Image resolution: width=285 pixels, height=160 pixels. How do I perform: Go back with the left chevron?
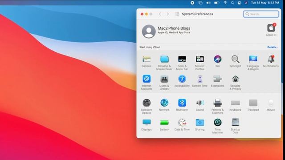click(x=160, y=14)
